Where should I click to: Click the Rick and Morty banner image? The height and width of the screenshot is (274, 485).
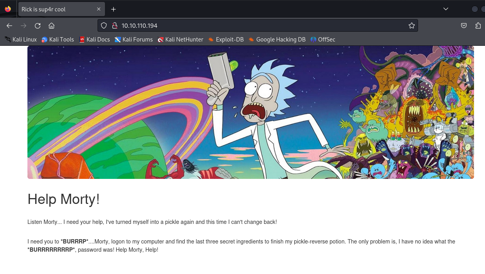(x=251, y=112)
